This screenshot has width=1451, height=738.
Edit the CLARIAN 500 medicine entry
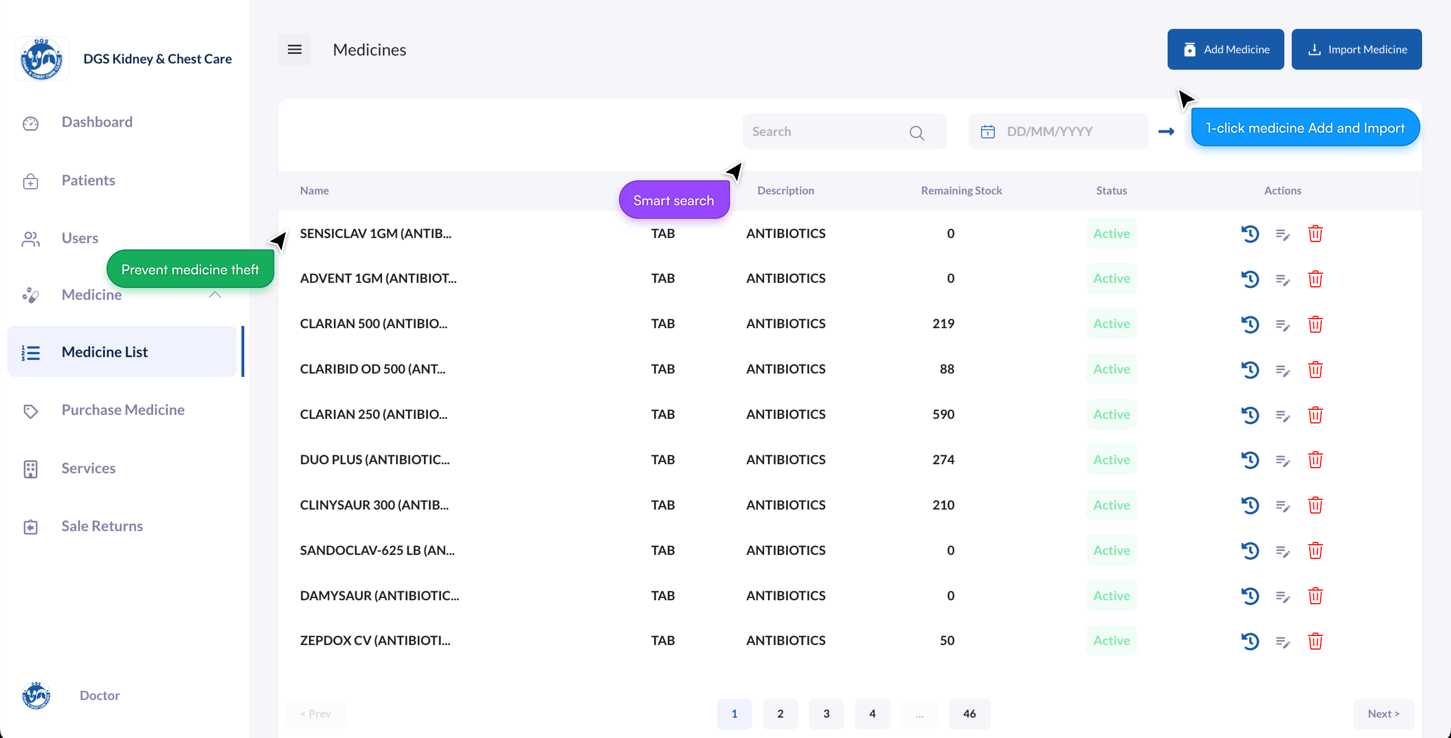[x=1283, y=325]
